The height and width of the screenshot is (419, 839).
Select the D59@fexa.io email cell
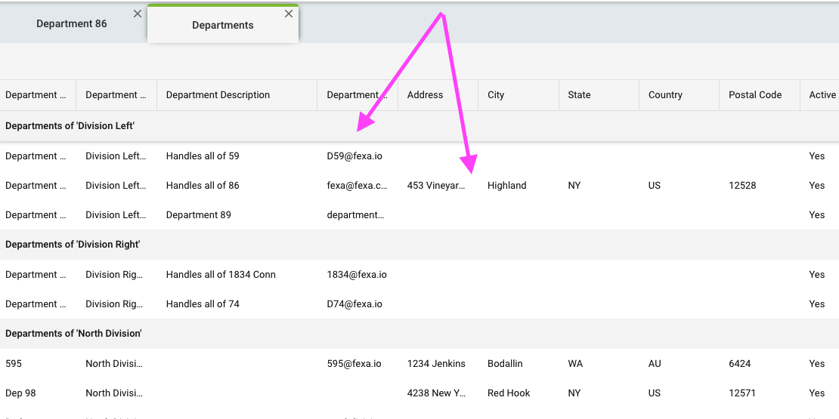[354, 156]
